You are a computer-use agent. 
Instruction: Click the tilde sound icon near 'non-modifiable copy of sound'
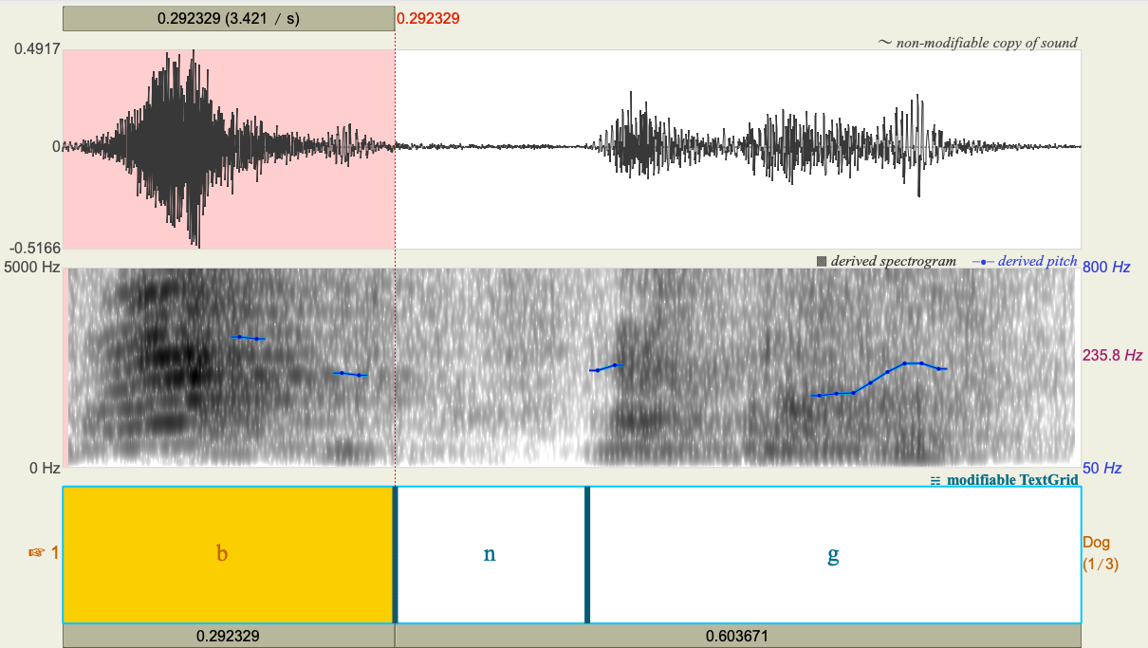884,42
